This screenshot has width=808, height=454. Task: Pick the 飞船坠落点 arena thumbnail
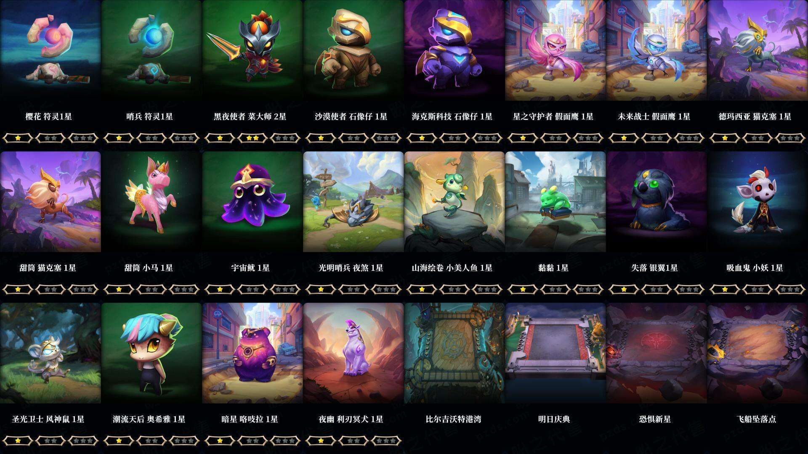coord(757,353)
